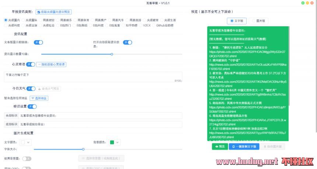Screen dimensions: 317x169
Task: Select the B站热门 category
Action: 64,25
